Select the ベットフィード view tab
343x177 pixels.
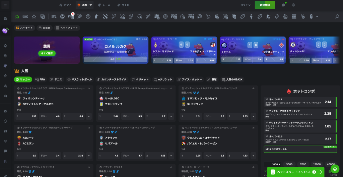67,28
